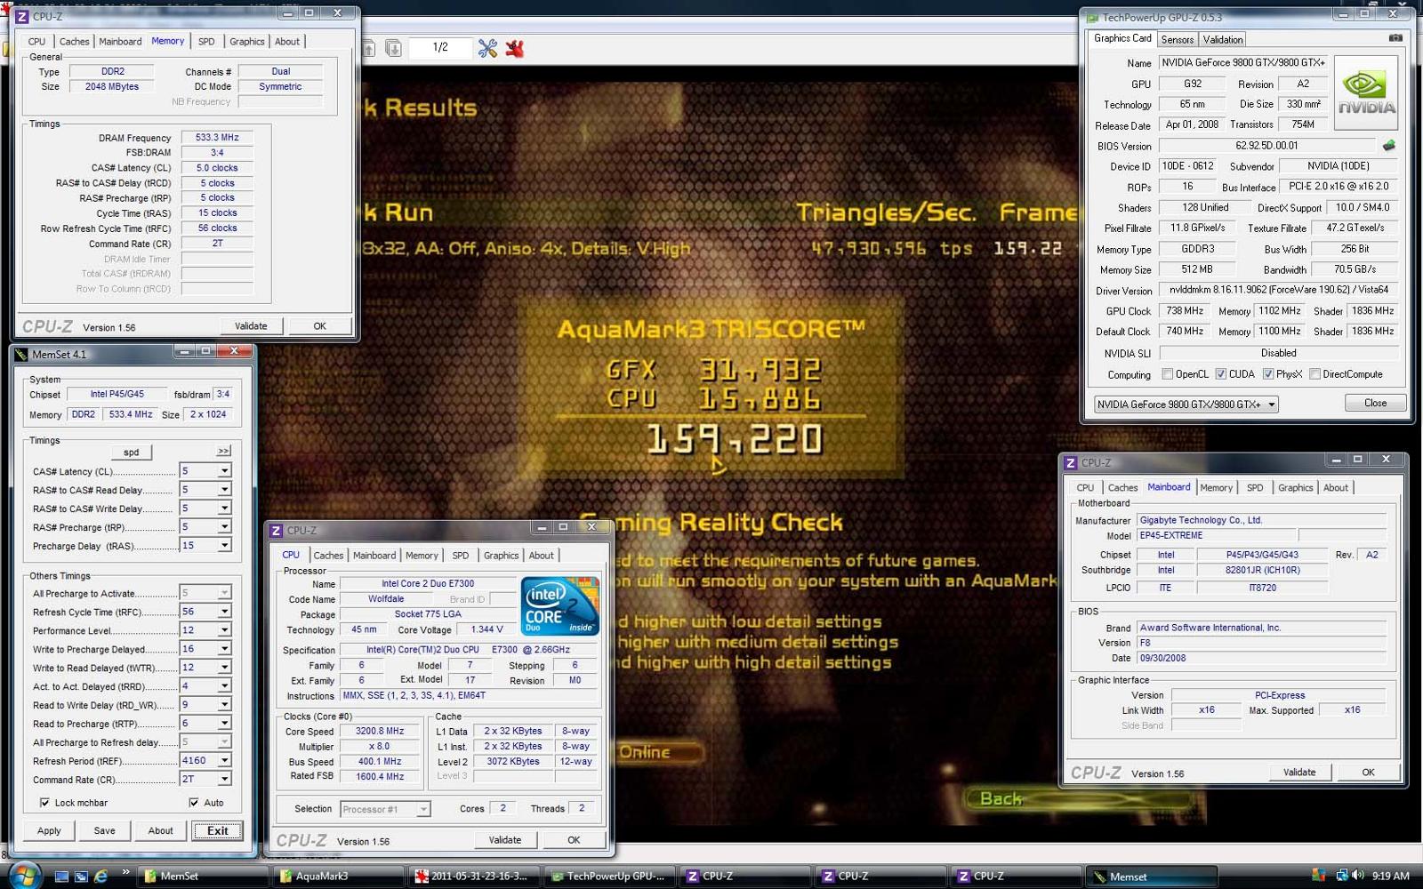Open the image viewer settings wrench icon
Viewport: 1423px width, 889px height.
pyautogui.click(x=487, y=48)
